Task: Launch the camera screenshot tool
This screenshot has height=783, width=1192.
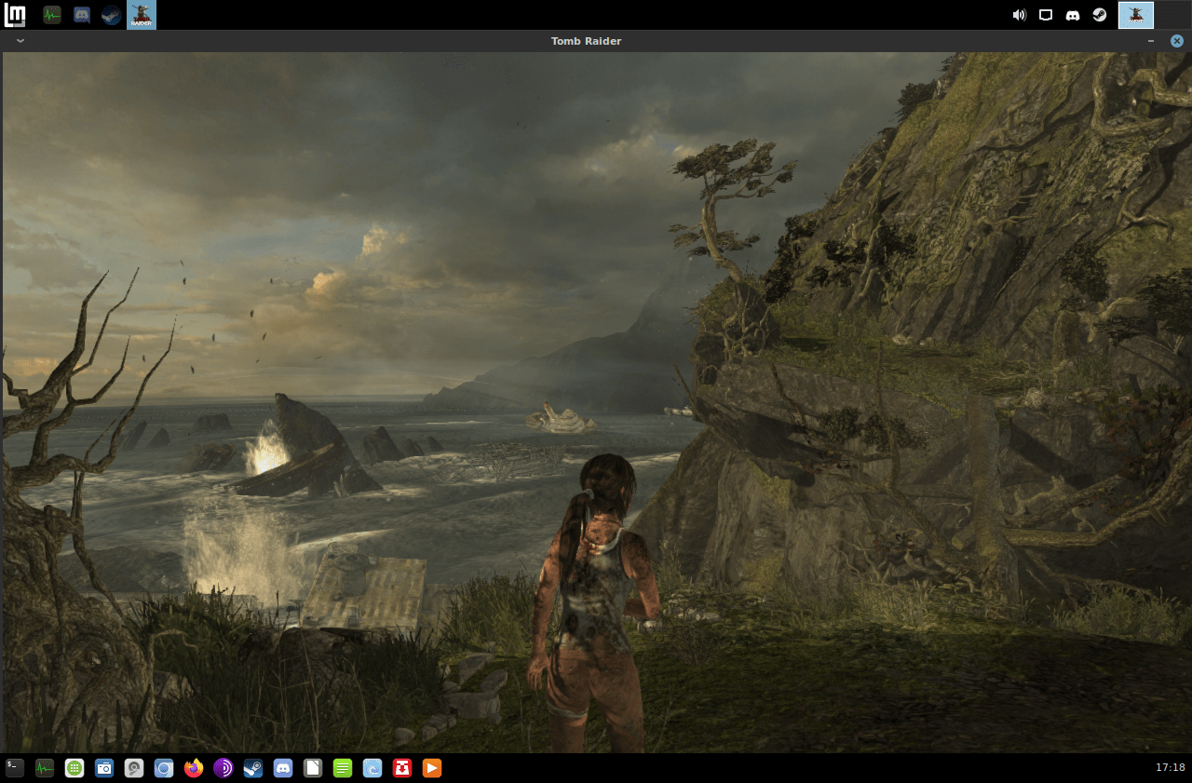Action: pos(104,768)
